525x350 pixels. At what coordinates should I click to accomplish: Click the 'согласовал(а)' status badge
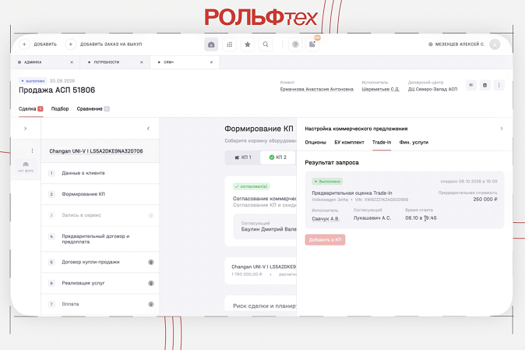point(251,186)
